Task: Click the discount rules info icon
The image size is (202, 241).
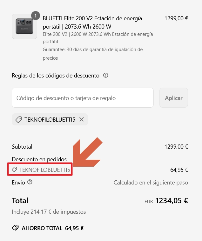Action: [106, 75]
